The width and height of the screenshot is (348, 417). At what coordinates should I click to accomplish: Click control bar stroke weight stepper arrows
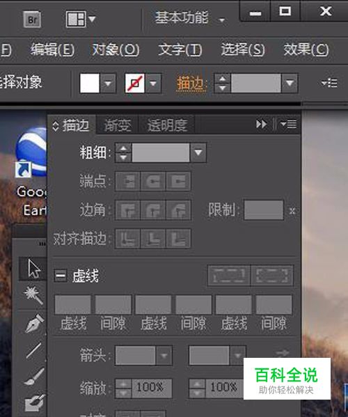(x=222, y=84)
